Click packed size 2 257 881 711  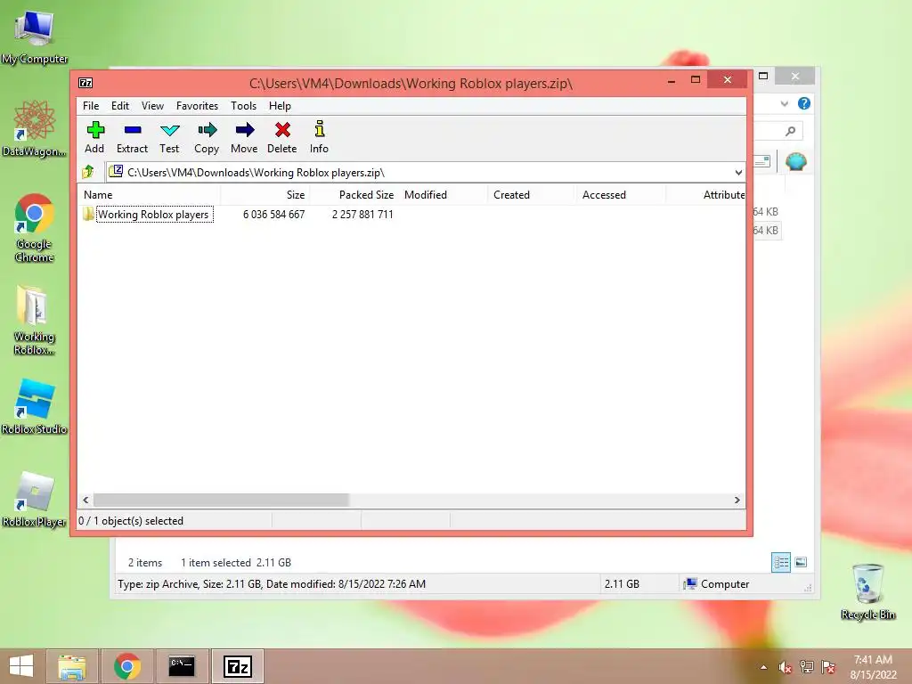click(362, 215)
